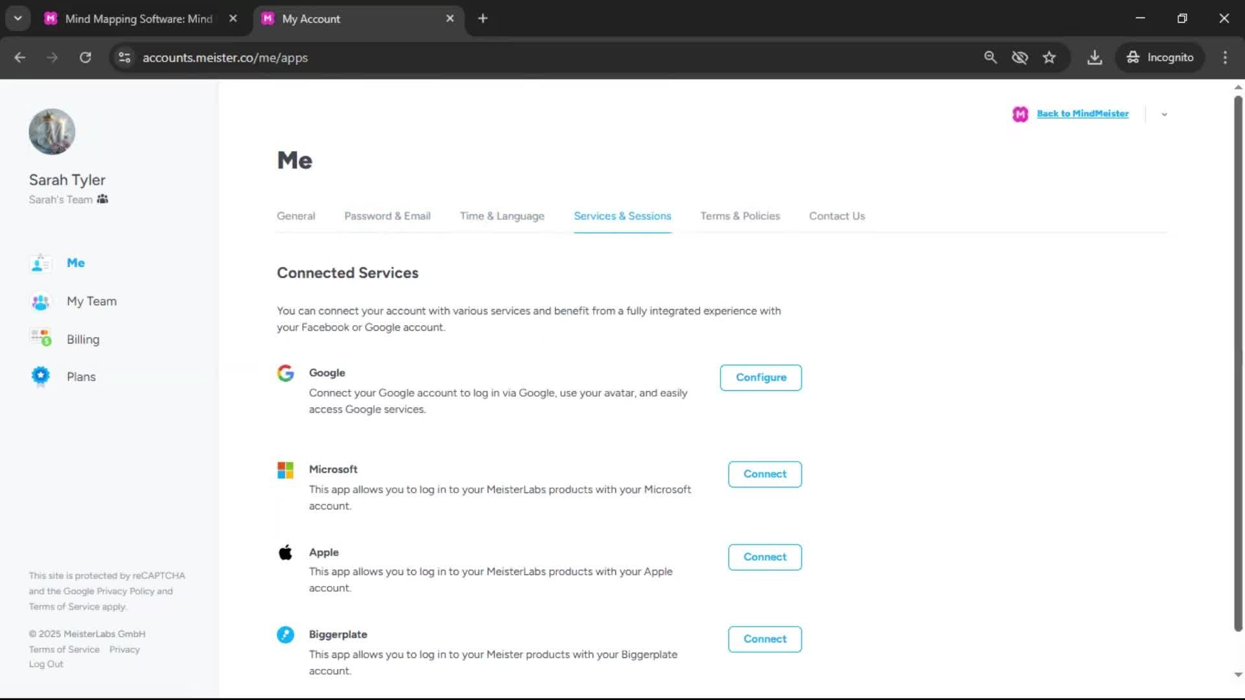Viewport: 1245px width, 700px height.
Task: Switch to the Mind Mapping Software tab
Action: tap(139, 19)
